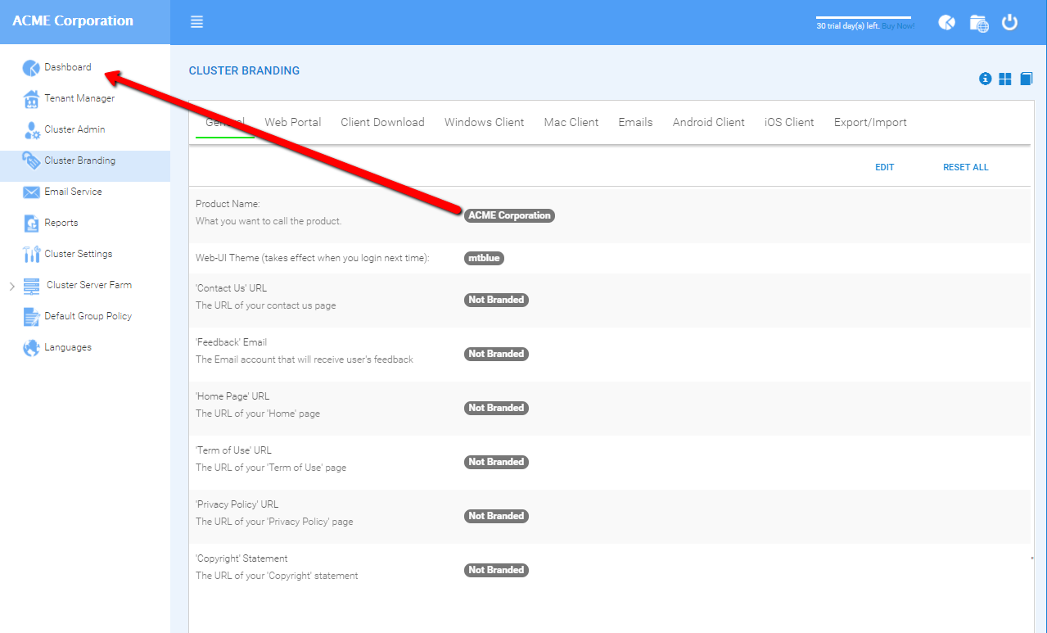This screenshot has width=1047, height=633.
Task: Select the Emails tab
Action: click(635, 122)
